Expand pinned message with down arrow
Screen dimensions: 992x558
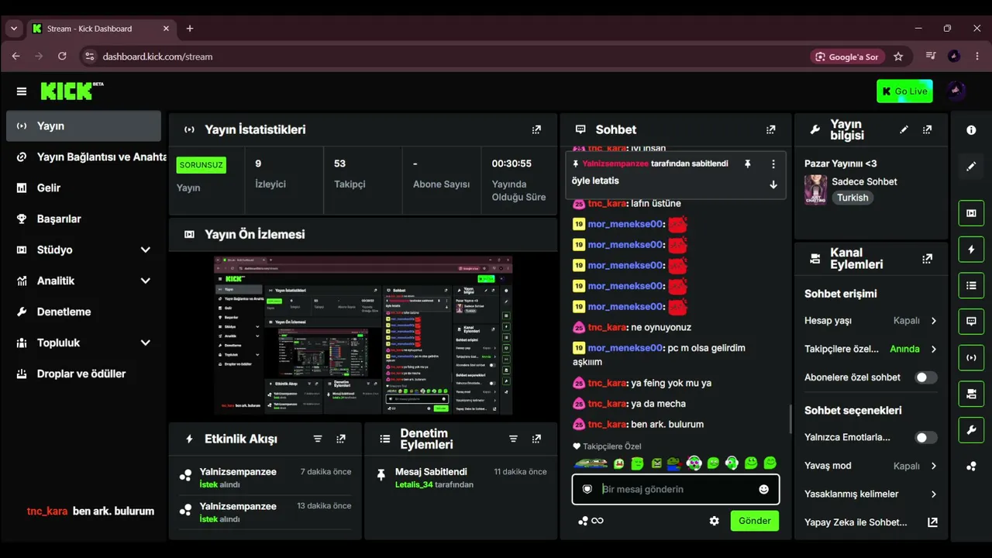pyautogui.click(x=773, y=184)
